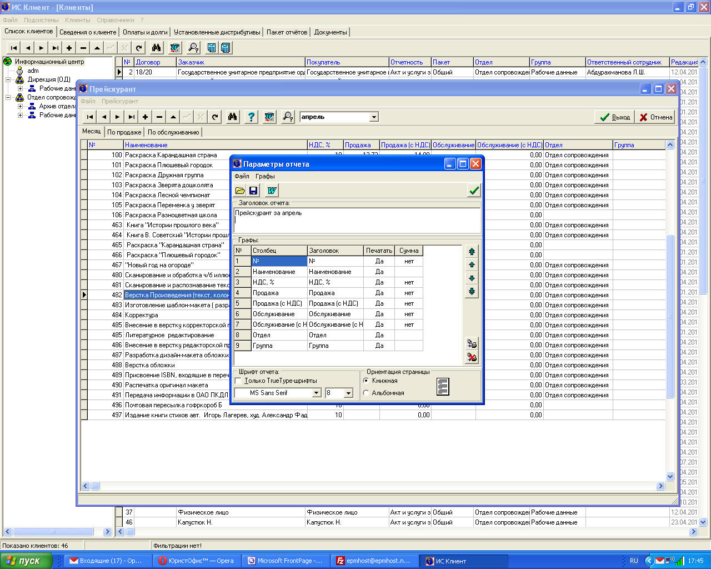The width and height of the screenshot is (711, 569).
Task: Confirm report parameters with green checkmark
Action: (474, 191)
